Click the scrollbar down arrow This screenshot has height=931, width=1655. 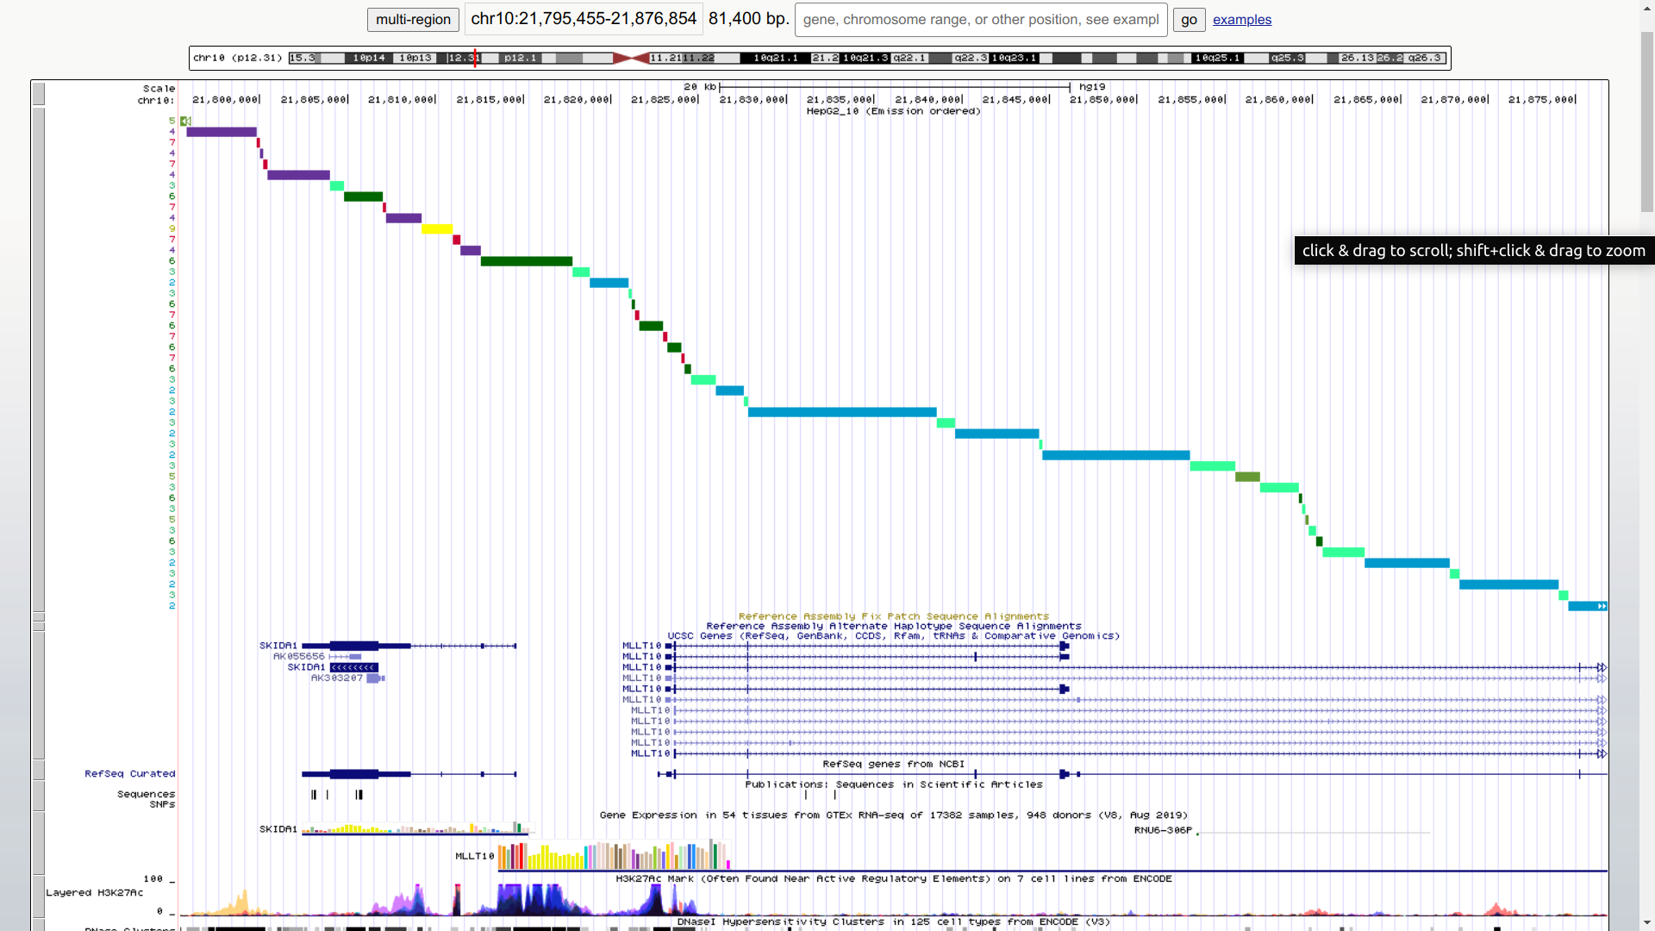pos(1647,923)
